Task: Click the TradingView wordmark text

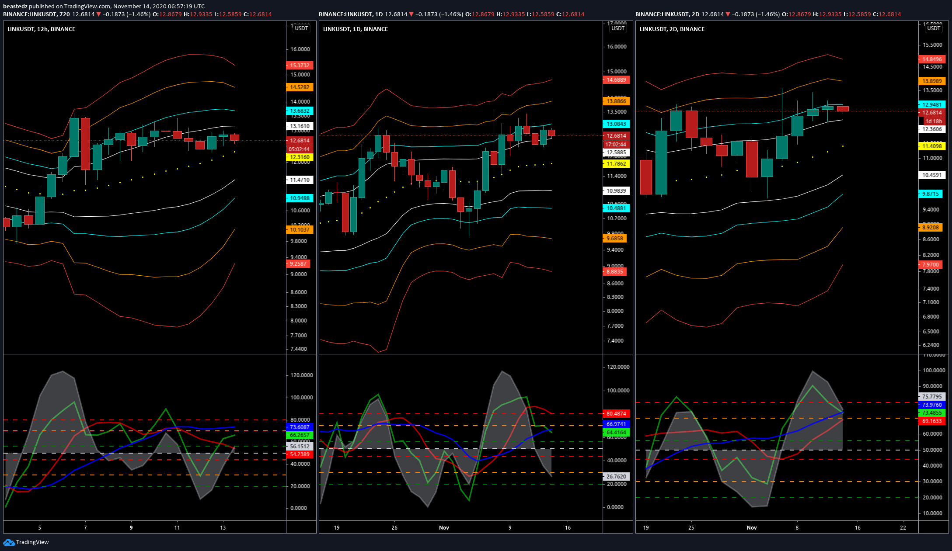Action: tap(32, 542)
